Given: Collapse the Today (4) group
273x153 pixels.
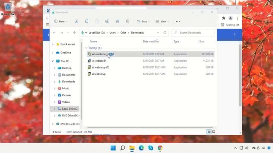Looking at the screenshot, I should point(86,48).
